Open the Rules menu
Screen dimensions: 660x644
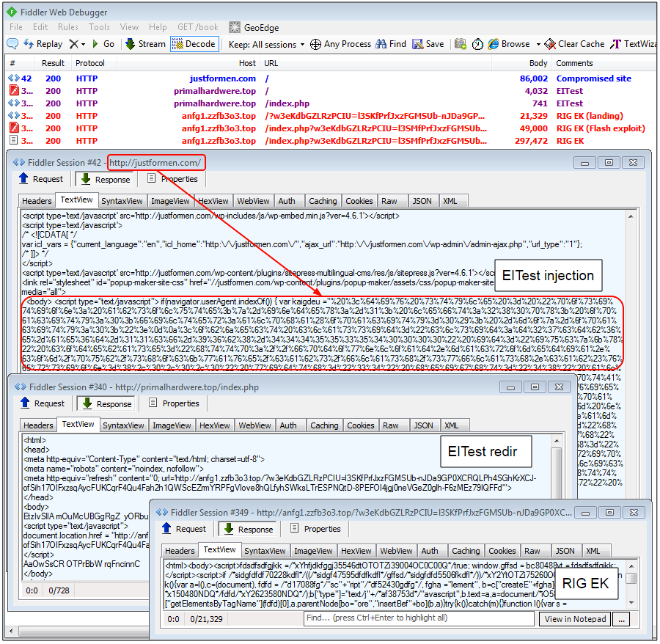pyautogui.click(x=68, y=27)
